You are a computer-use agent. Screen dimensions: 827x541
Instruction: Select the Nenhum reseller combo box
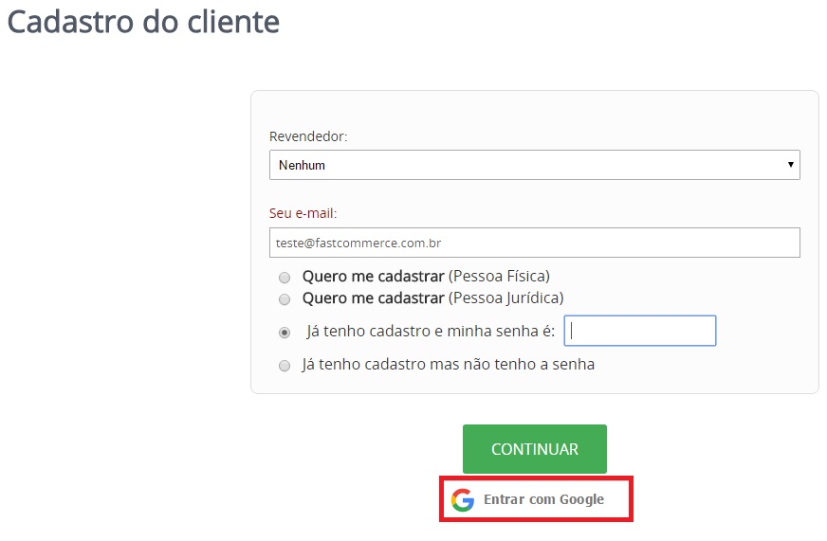tap(534, 165)
